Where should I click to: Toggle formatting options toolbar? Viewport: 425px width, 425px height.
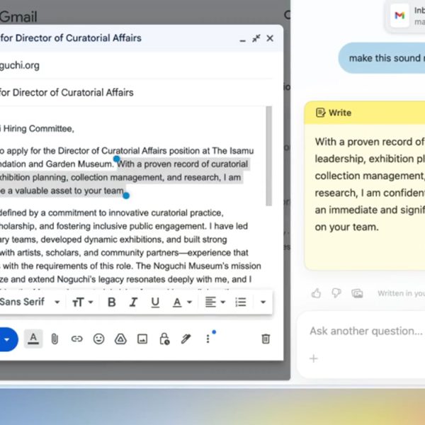coord(33,339)
